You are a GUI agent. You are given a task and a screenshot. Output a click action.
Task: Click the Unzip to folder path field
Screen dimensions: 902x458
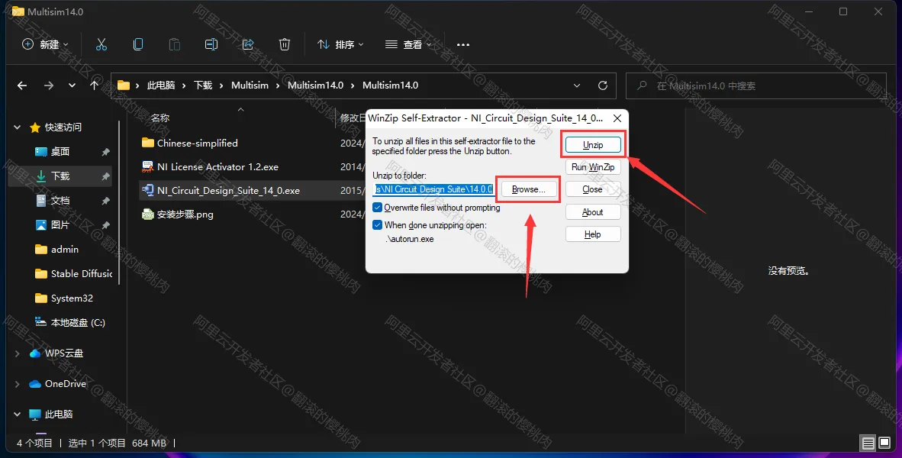tap(433, 189)
